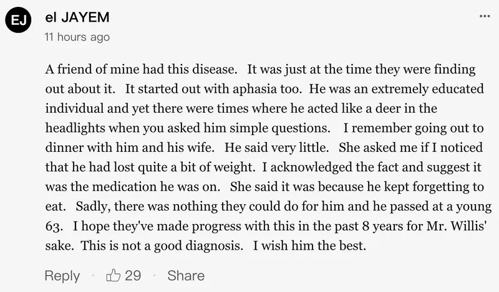499x292 pixels.
Task: Click the word 'headlights' in the comment
Action: pyautogui.click(x=75, y=128)
